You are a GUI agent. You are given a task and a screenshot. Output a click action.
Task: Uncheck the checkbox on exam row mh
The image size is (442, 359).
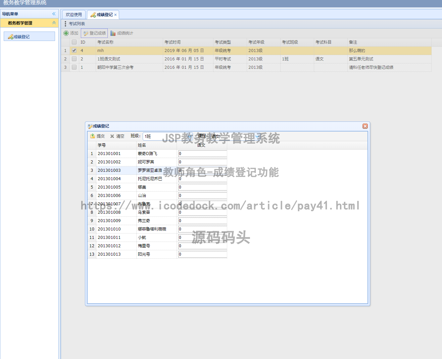[74, 50]
